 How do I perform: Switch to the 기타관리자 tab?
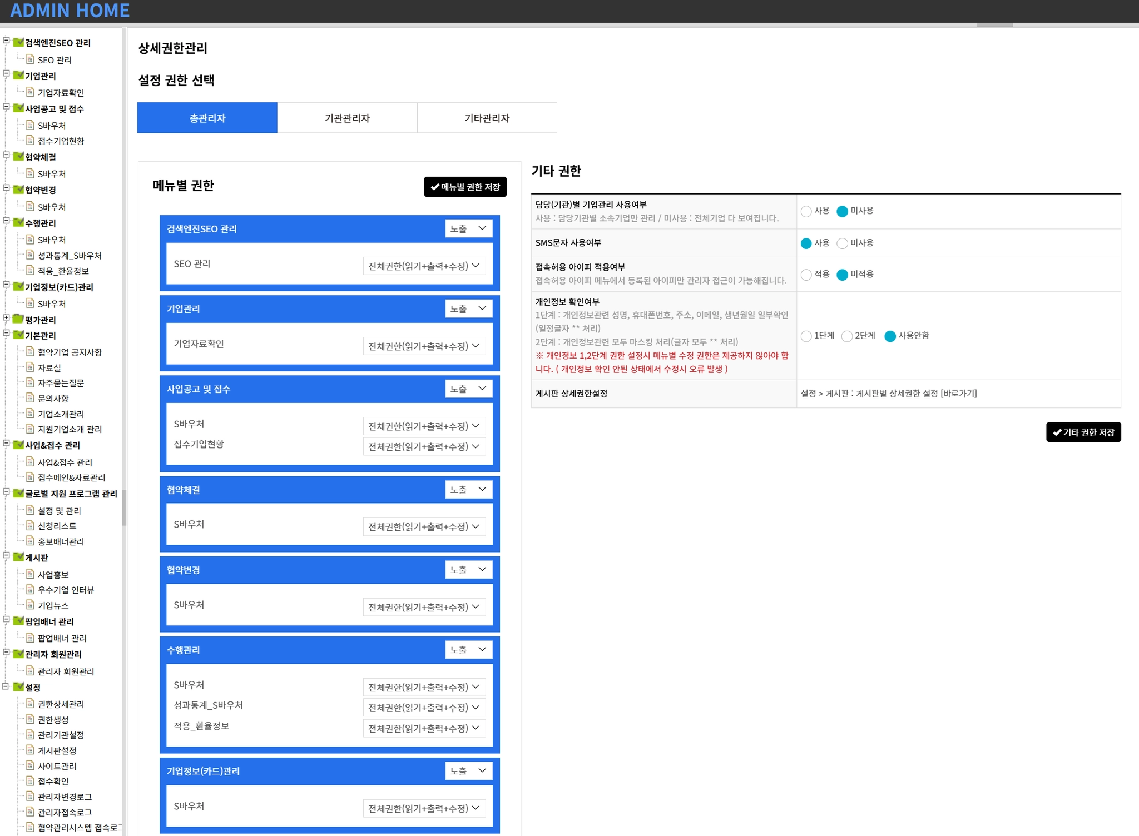pyautogui.click(x=487, y=118)
